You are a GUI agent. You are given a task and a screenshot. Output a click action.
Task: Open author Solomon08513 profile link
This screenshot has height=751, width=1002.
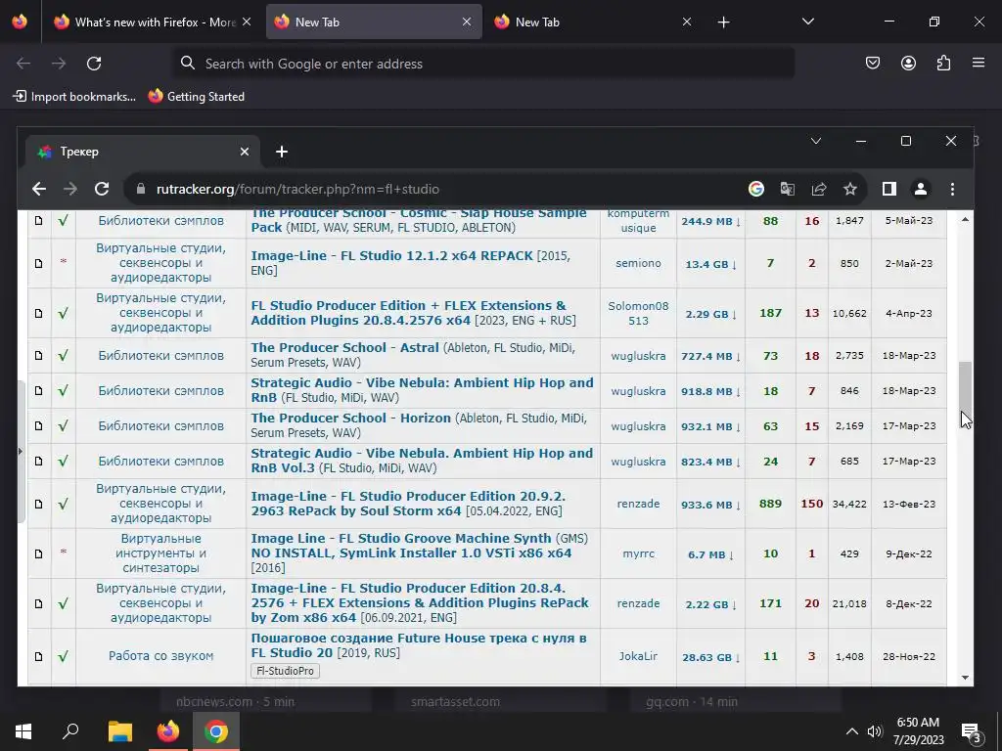pyautogui.click(x=638, y=313)
